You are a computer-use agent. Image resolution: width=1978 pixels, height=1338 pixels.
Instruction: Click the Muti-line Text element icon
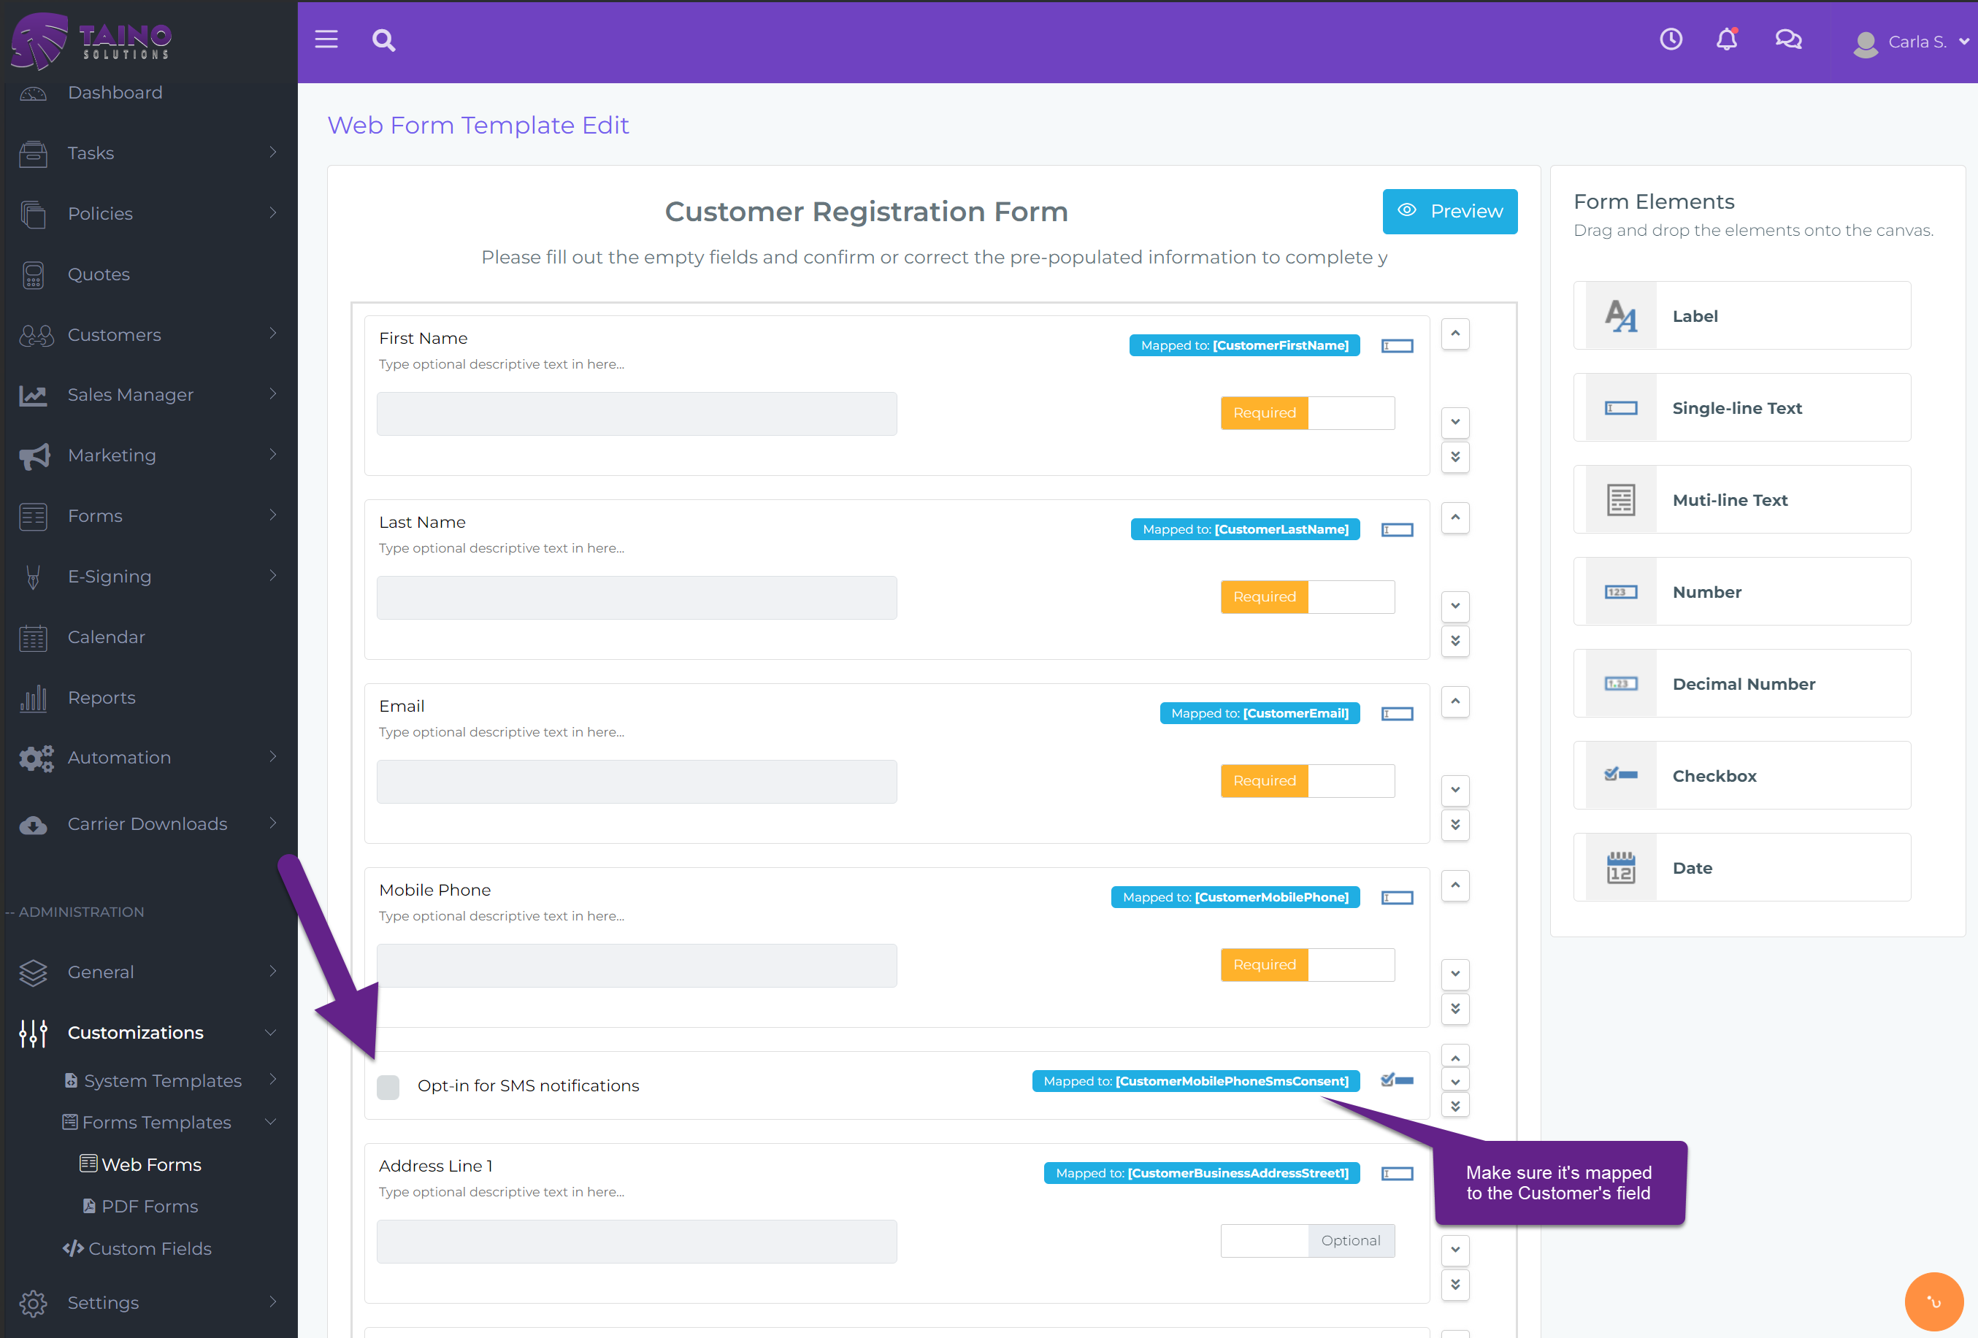[x=1620, y=499]
